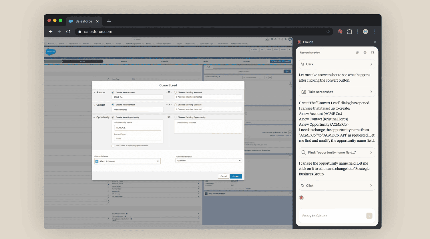Expand the Contact section chevron
The image size is (430, 239).
coord(94,105)
